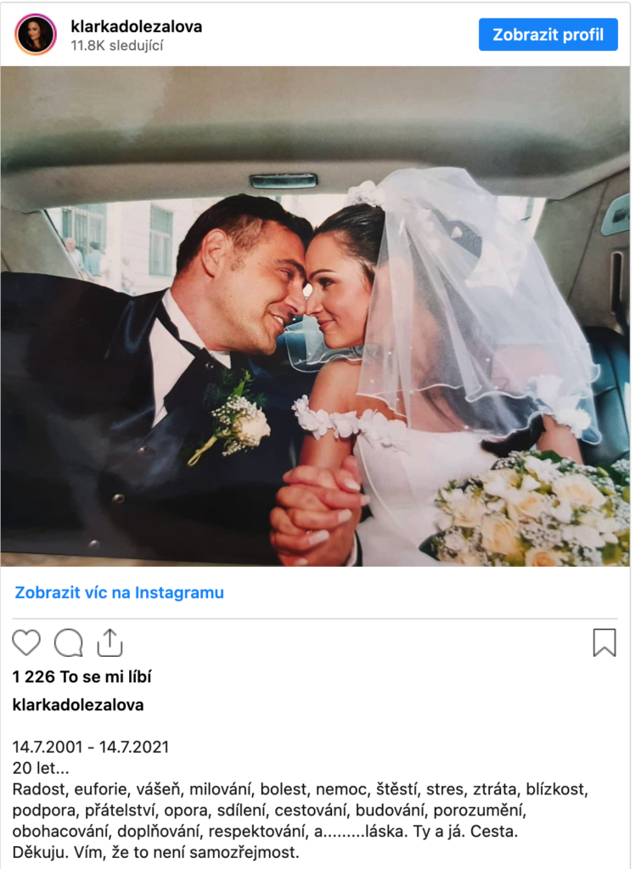Click the klarkadolezalova name above the caption
The width and height of the screenshot is (635, 869).
78,705
